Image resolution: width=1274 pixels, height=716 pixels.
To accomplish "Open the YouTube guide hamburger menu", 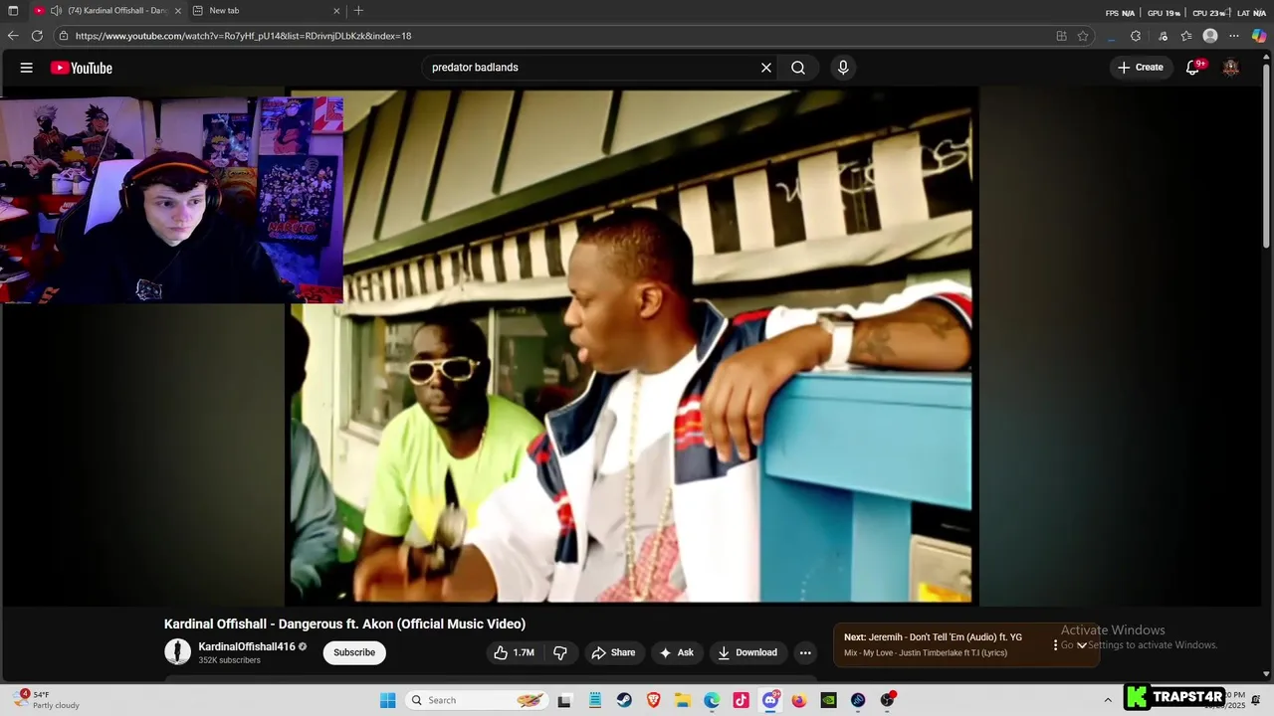I will tap(27, 68).
